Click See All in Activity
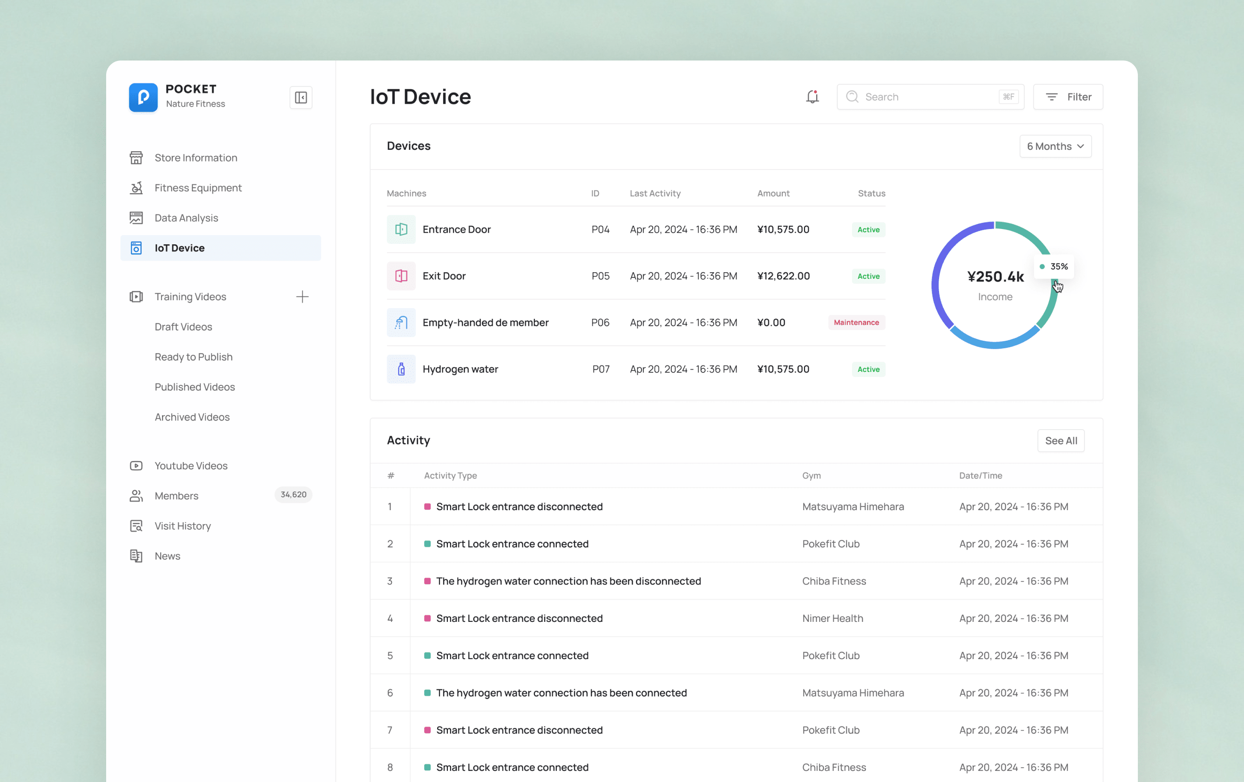The width and height of the screenshot is (1244, 782). tap(1061, 441)
